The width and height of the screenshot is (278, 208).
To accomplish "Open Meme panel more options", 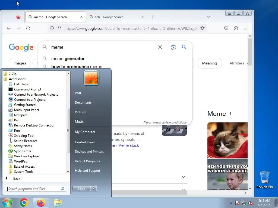I will tap(230, 113).
